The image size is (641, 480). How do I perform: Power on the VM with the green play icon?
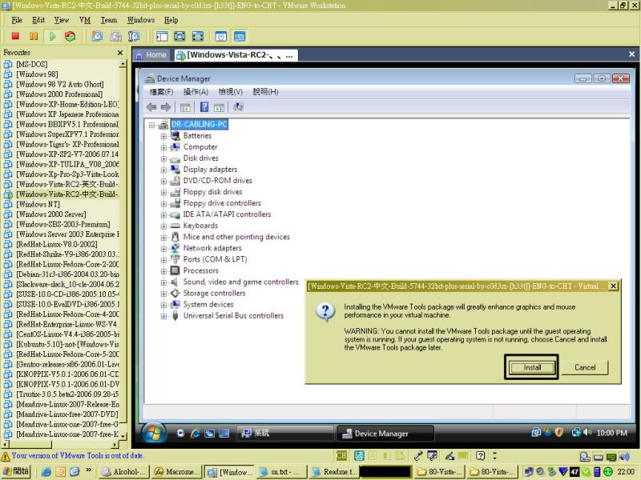point(52,36)
